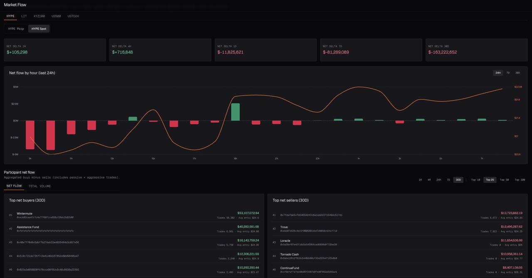This screenshot has width=532, height=278.
Task: Open the USTECH tab
Action: pos(73,16)
